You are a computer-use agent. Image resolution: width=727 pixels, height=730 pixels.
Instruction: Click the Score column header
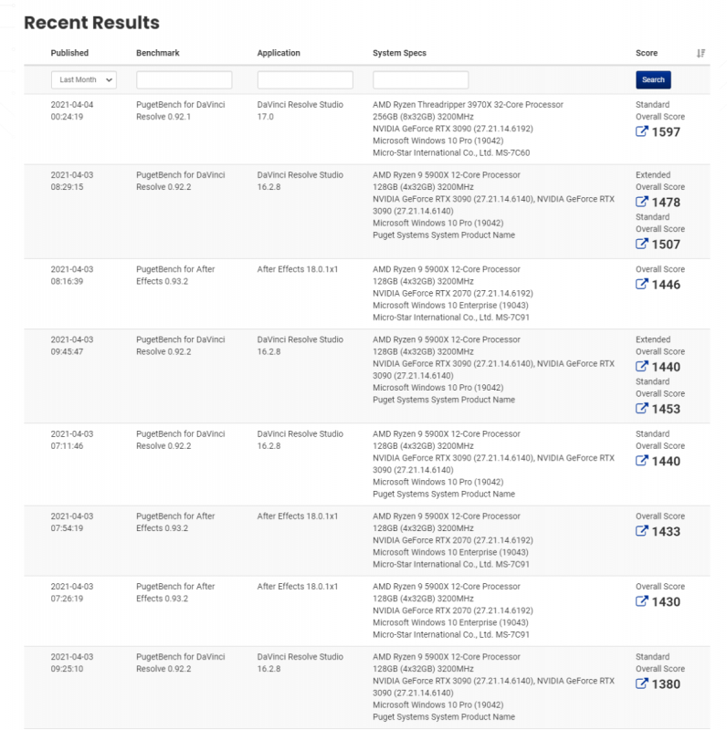[x=646, y=53]
